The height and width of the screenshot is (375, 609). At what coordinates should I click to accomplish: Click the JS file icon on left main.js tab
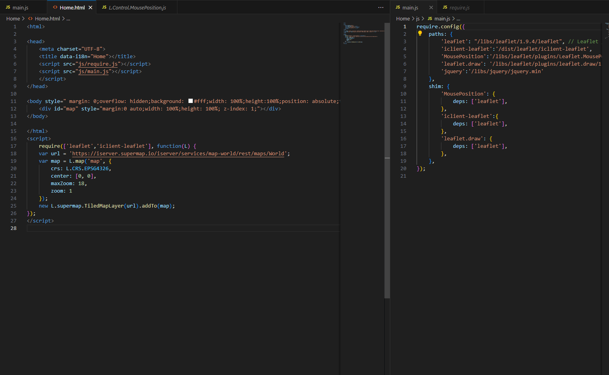8,7
